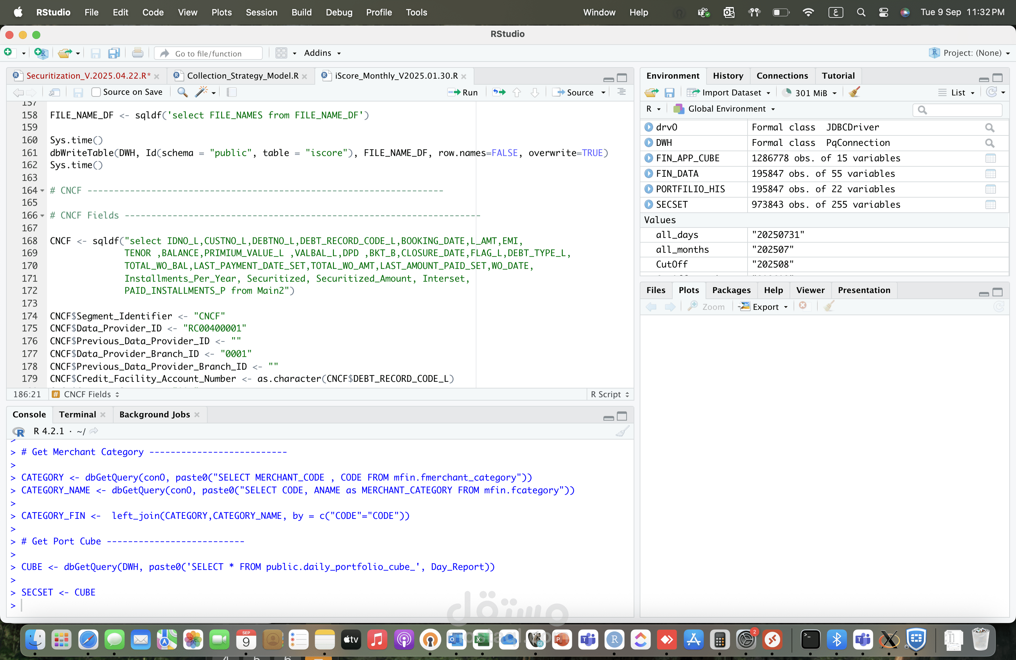Collapse the CNCF section fold arrow
Image resolution: width=1016 pixels, height=660 pixels.
click(x=42, y=191)
